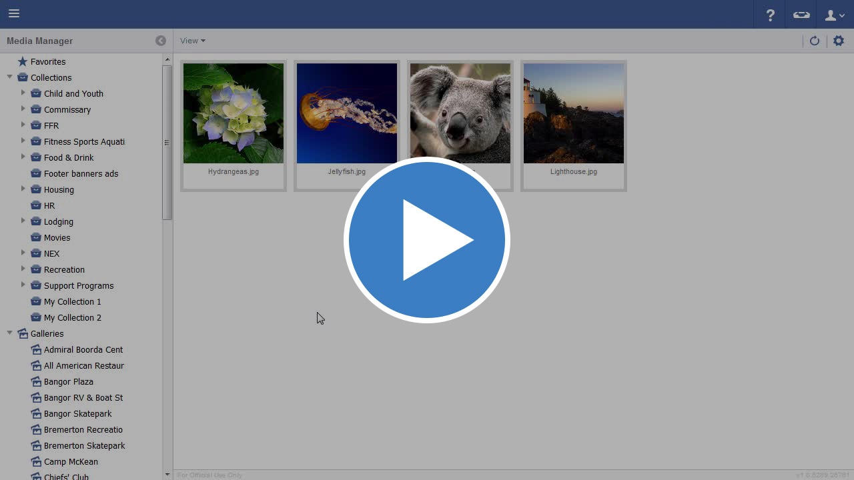Expand the Food & Drink collection
The image size is (854, 480).
23,157
